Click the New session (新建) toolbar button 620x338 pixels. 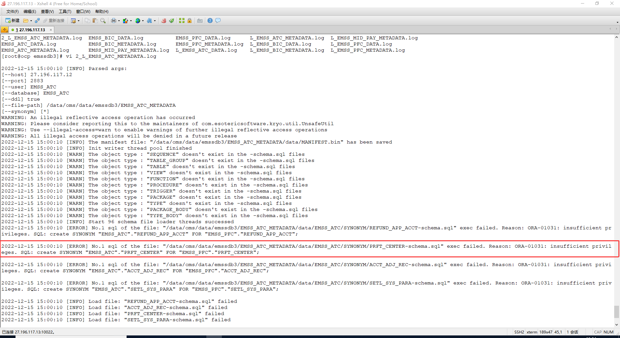12,21
